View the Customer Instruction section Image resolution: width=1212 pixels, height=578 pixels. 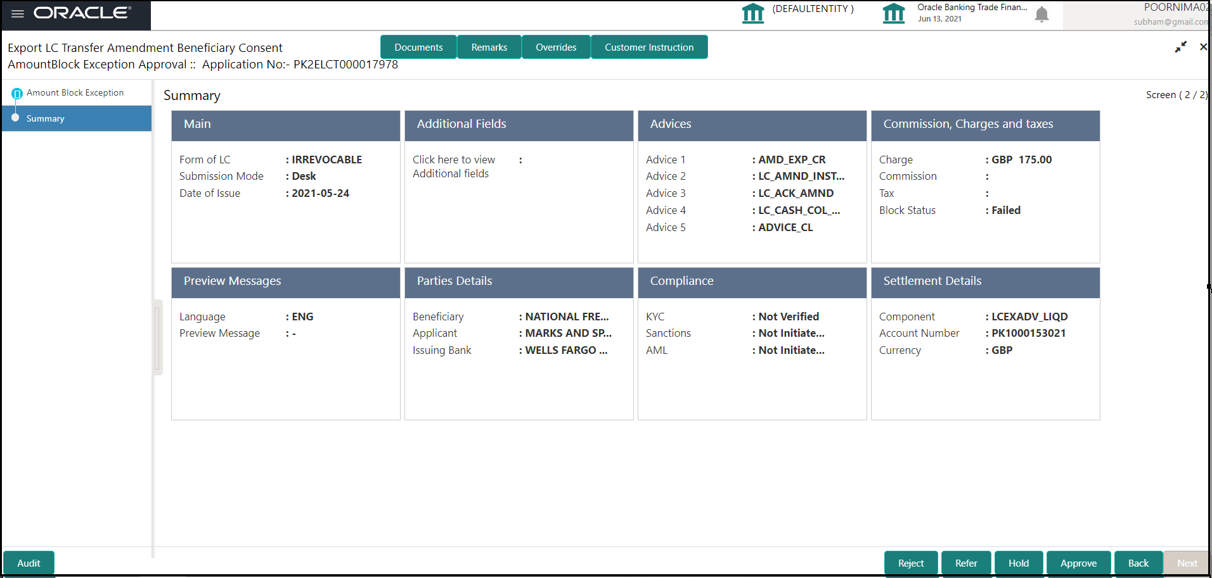click(x=648, y=47)
